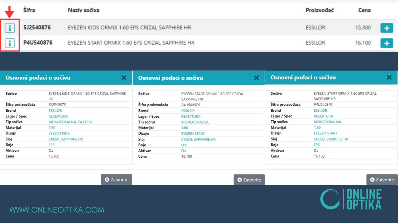The image size is (398, 223).
Task: Click the Proizvođač column header
Action: (319, 10)
